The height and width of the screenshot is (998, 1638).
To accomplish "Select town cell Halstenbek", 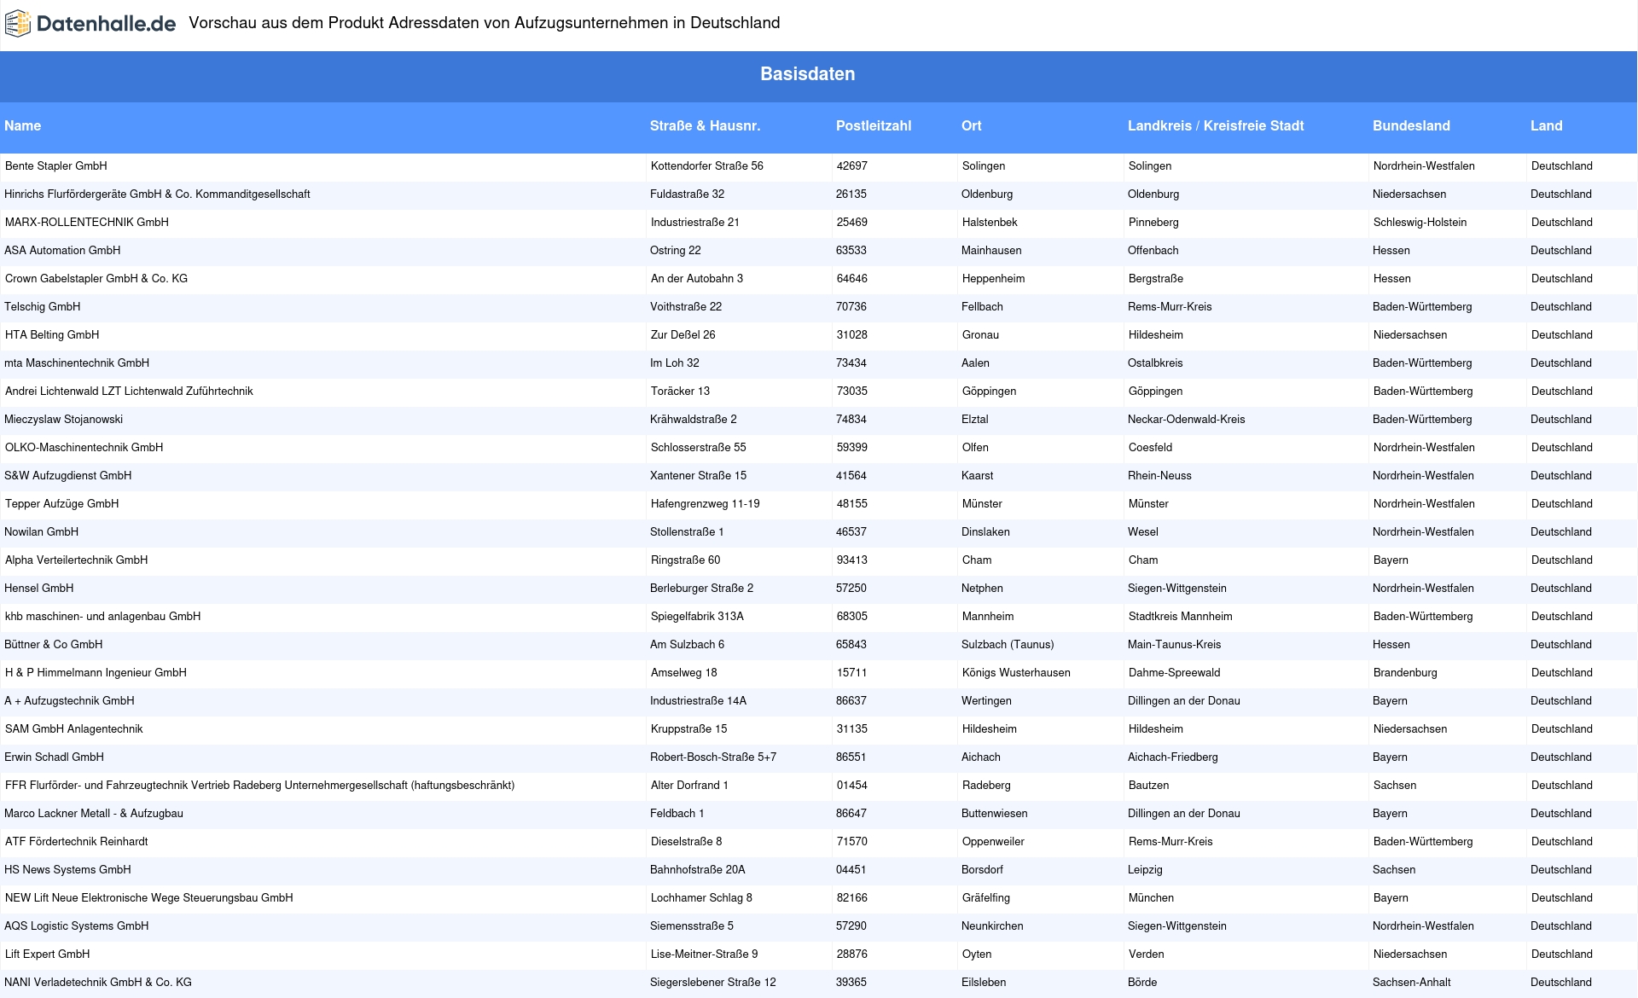I will click(x=990, y=223).
